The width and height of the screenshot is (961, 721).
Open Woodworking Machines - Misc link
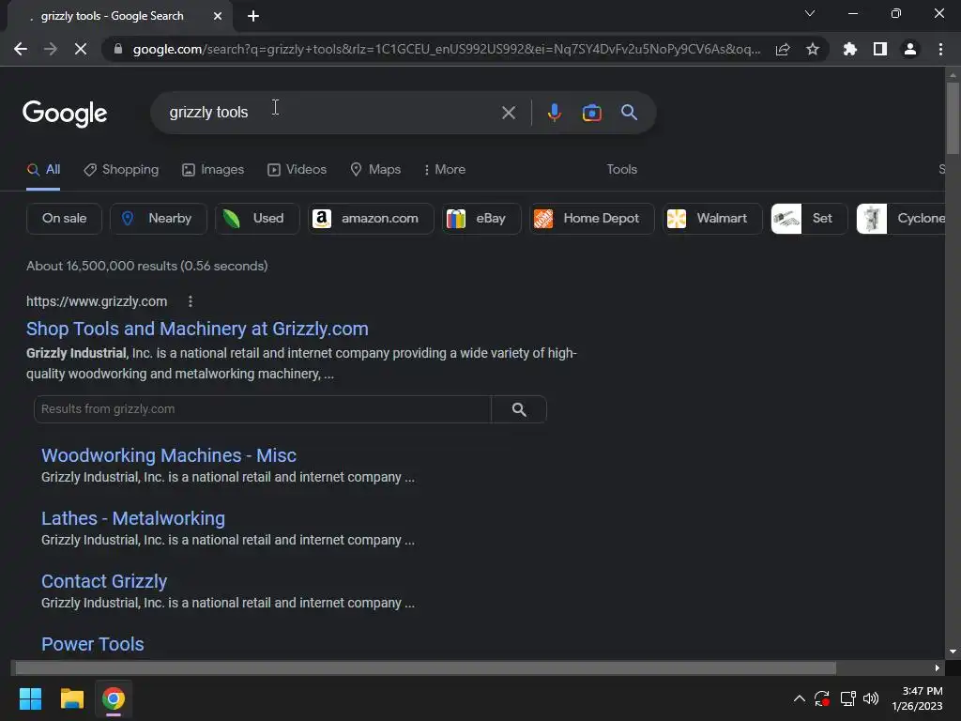[x=169, y=455]
